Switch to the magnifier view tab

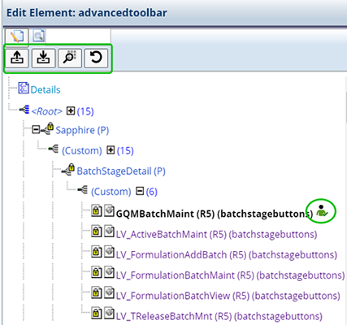(x=38, y=36)
